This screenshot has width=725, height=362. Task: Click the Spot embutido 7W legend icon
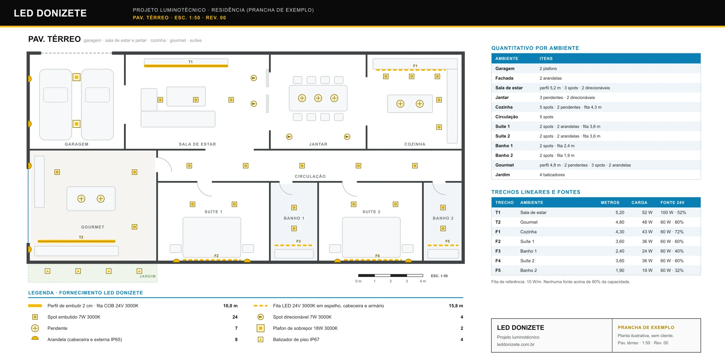click(35, 317)
